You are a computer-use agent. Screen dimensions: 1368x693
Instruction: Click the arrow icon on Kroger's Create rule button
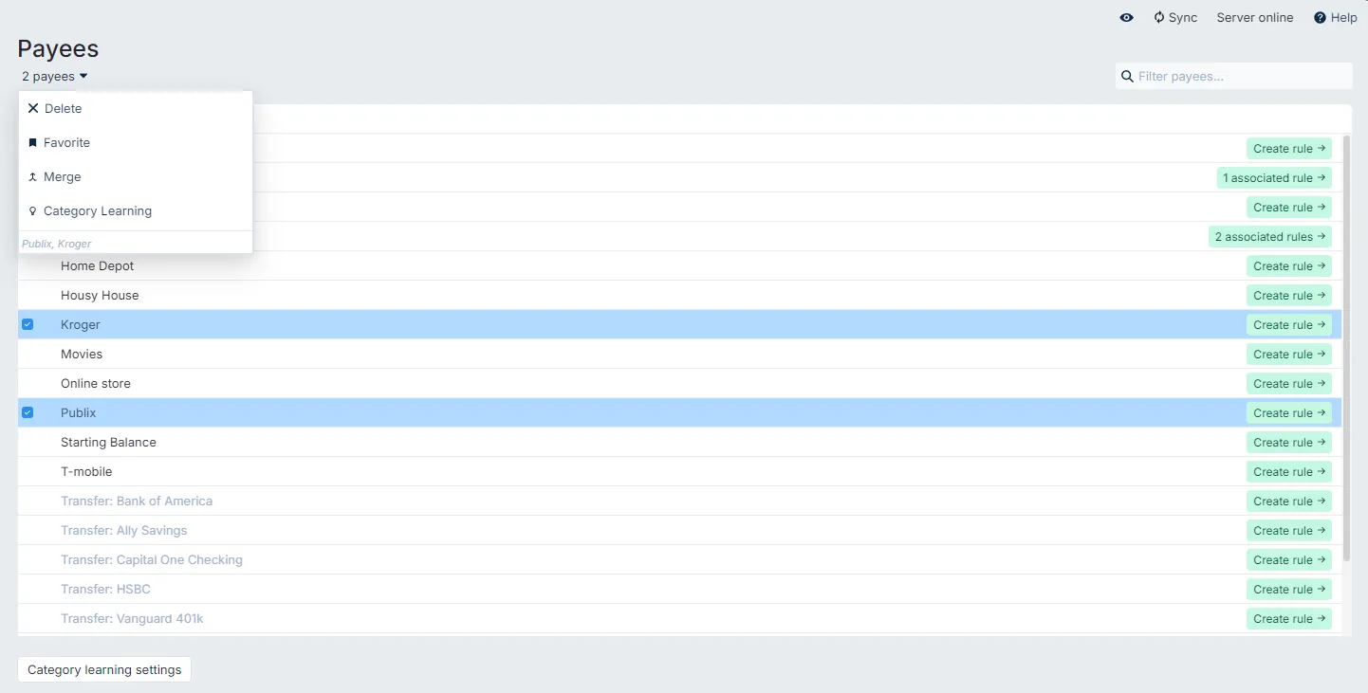pyautogui.click(x=1321, y=324)
